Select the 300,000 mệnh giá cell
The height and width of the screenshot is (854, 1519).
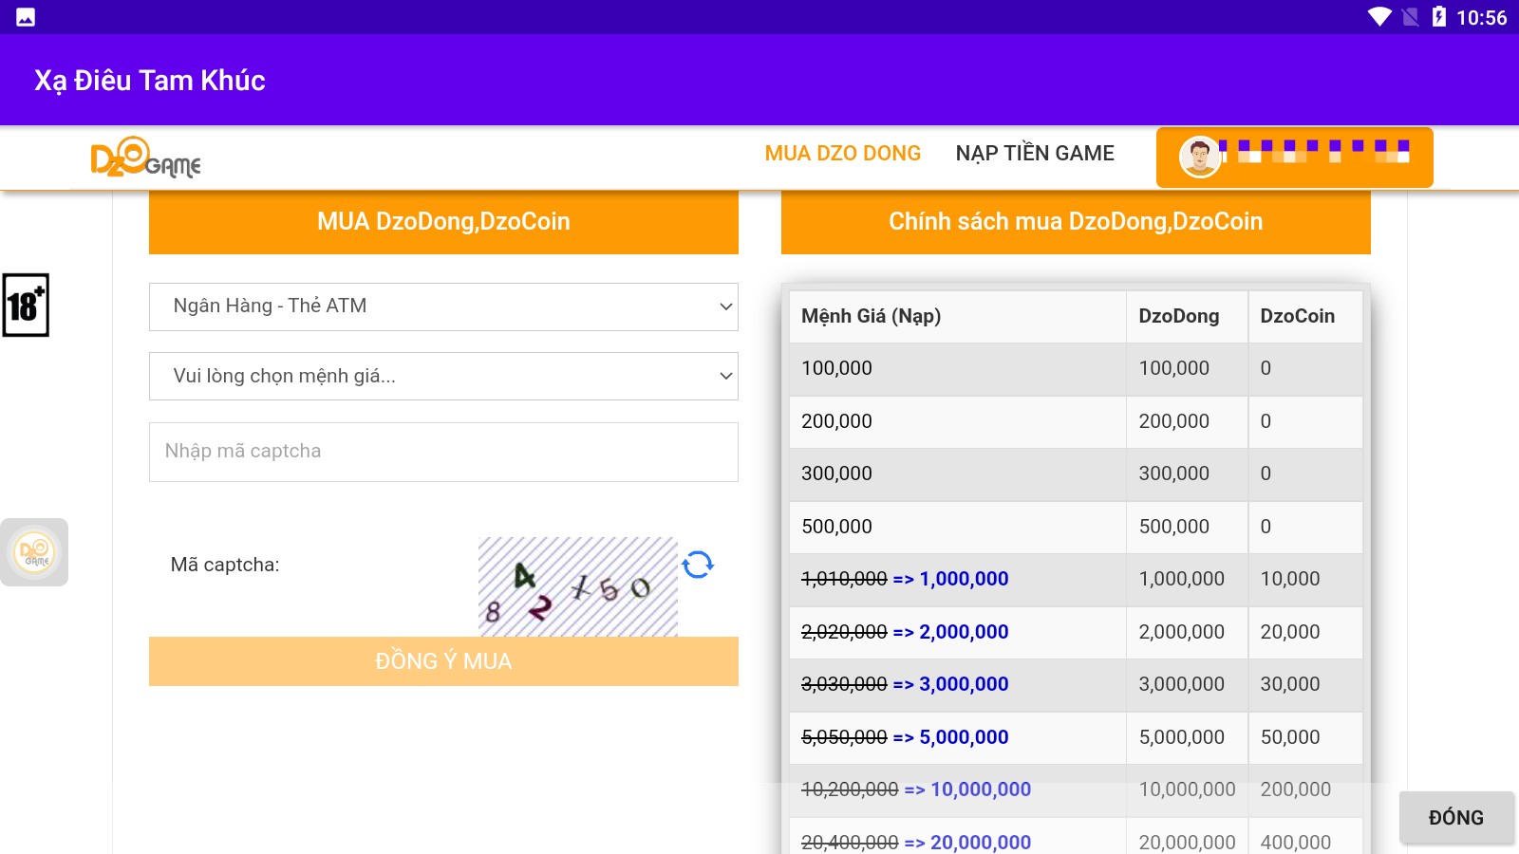(958, 474)
